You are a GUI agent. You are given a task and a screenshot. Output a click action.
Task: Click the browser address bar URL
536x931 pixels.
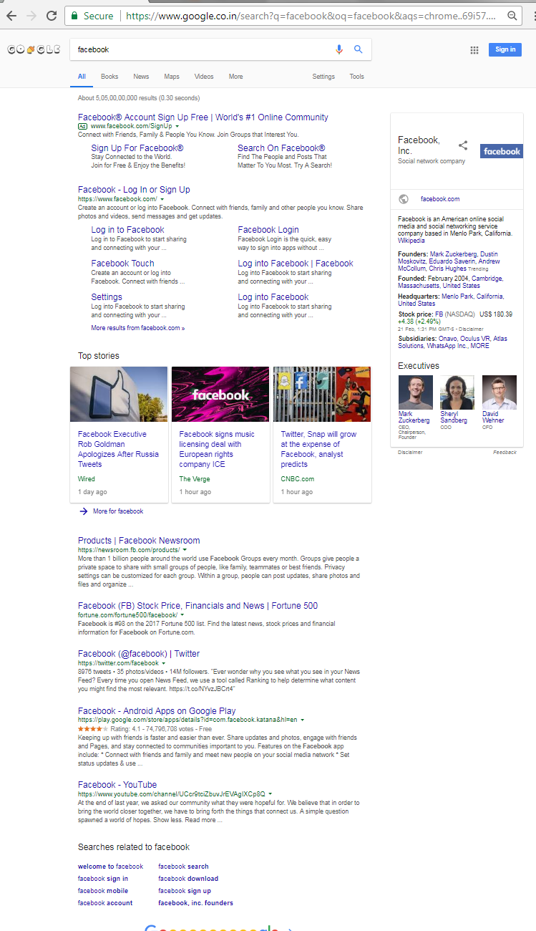[x=310, y=15]
